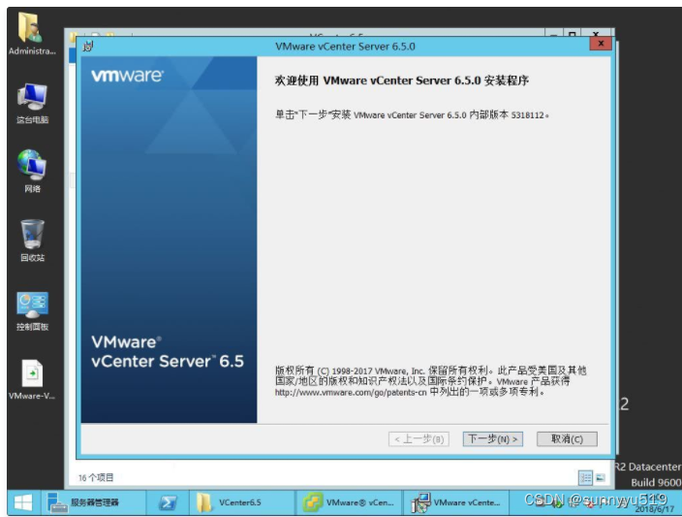Switch Explorer window to details view
The height and width of the screenshot is (517, 682).
tap(585, 478)
